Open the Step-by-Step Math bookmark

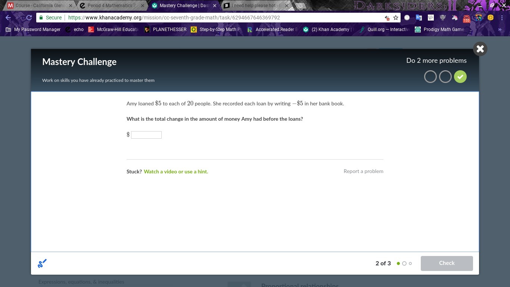[x=216, y=30]
